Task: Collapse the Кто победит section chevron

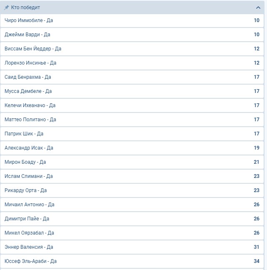Action: click(258, 7)
